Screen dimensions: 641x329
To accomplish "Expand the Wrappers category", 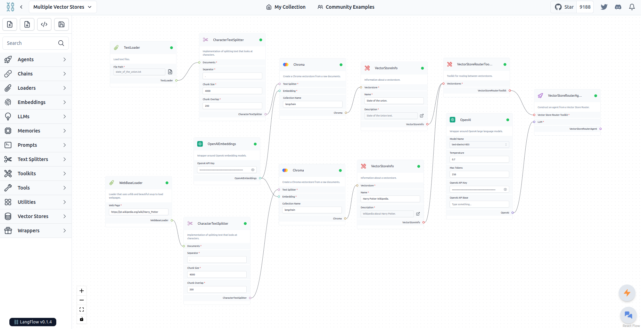I will (x=36, y=231).
